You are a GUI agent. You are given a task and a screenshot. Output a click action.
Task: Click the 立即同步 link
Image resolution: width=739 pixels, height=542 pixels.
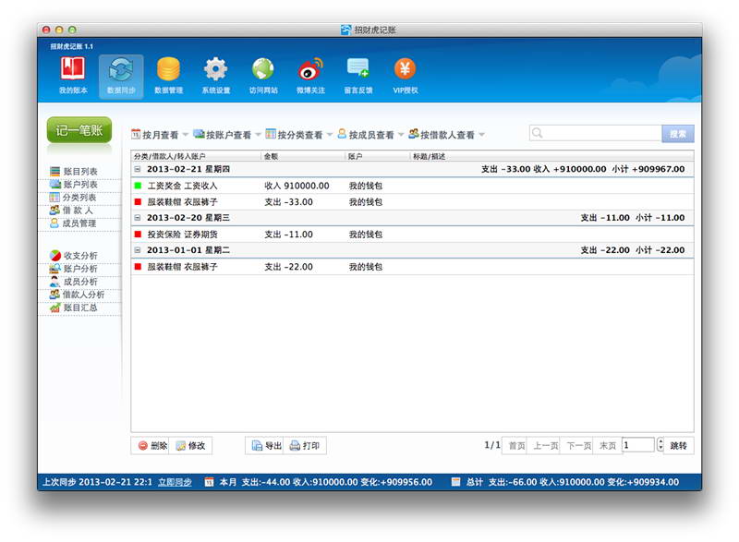[x=175, y=482]
